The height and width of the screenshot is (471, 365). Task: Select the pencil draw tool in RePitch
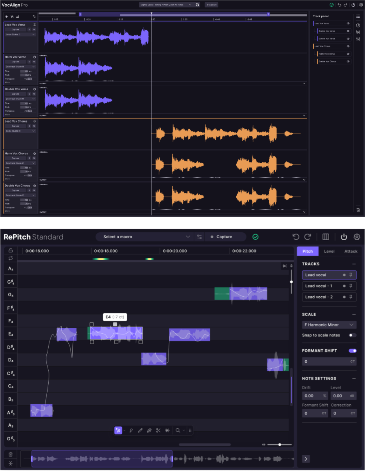(140, 430)
